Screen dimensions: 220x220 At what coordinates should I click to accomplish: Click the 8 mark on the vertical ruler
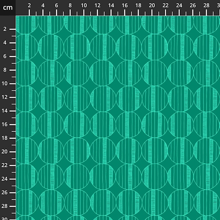[x=5, y=70]
